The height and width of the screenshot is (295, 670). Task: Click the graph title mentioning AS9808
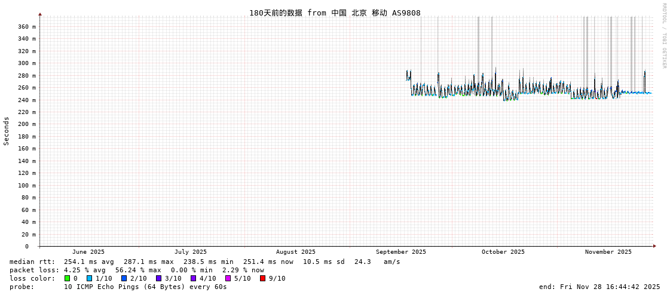pos(335,13)
